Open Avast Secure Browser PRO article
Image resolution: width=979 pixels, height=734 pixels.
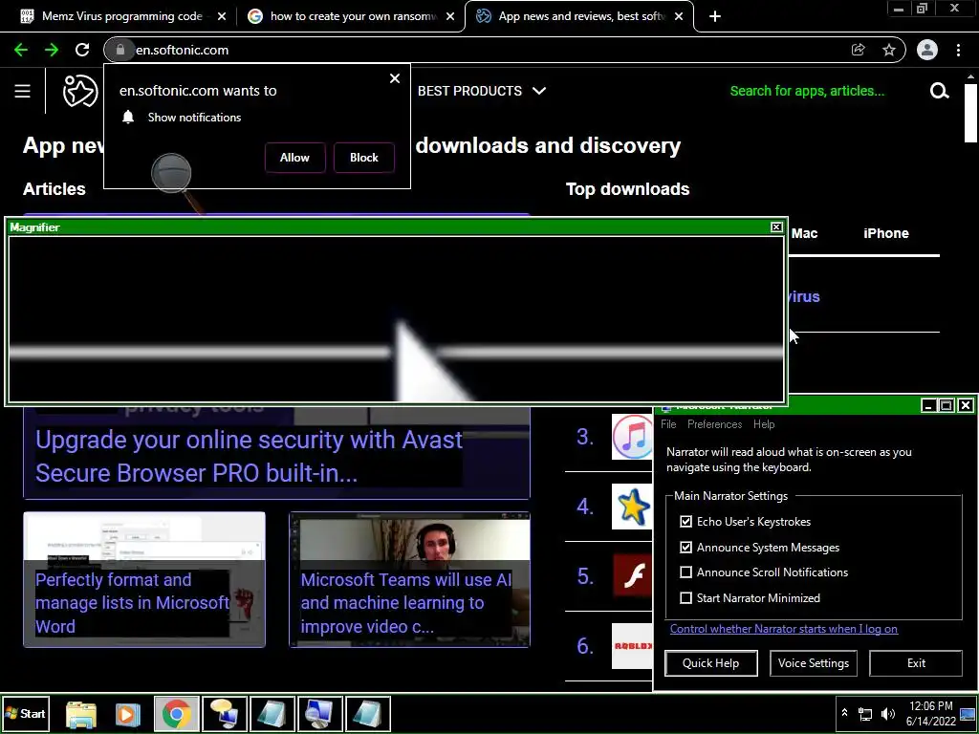(x=250, y=456)
